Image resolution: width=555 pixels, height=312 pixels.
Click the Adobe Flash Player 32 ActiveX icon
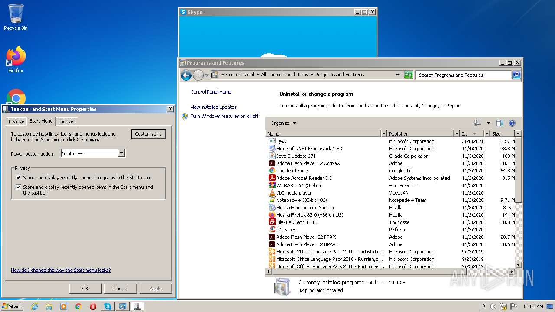click(272, 163)
